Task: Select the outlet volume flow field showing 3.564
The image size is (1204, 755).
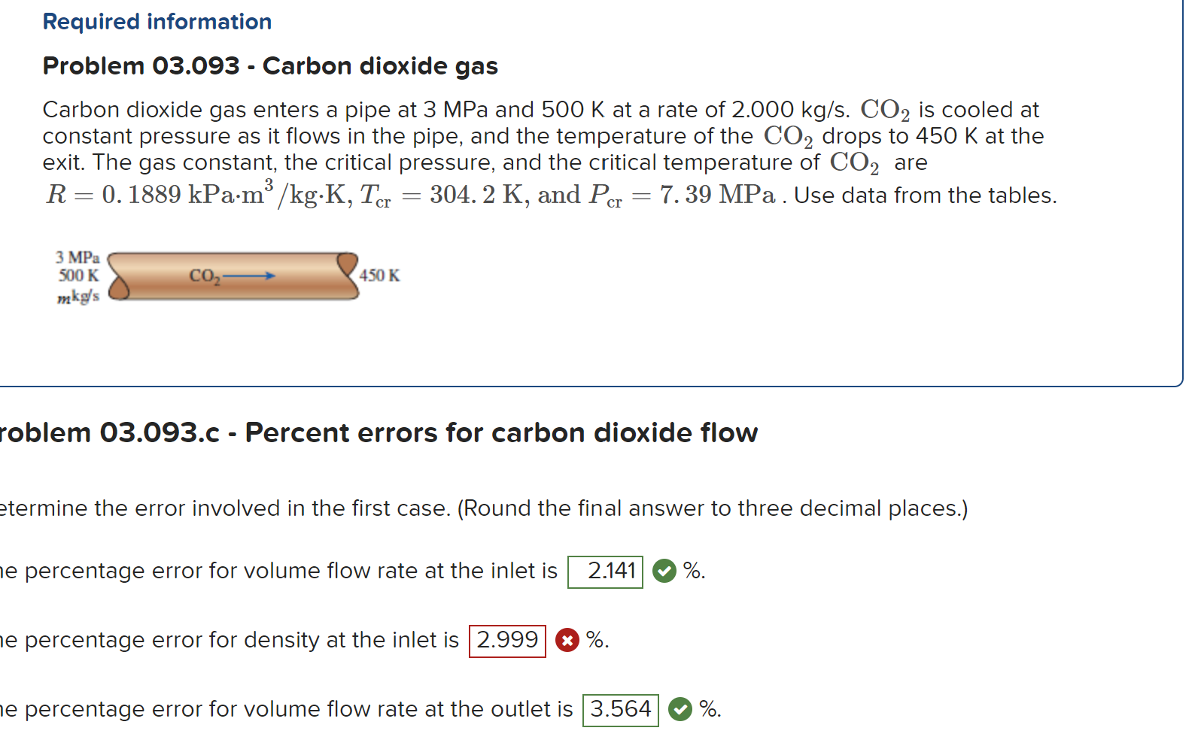Action: pyautogui.click(x=621, y=709)
